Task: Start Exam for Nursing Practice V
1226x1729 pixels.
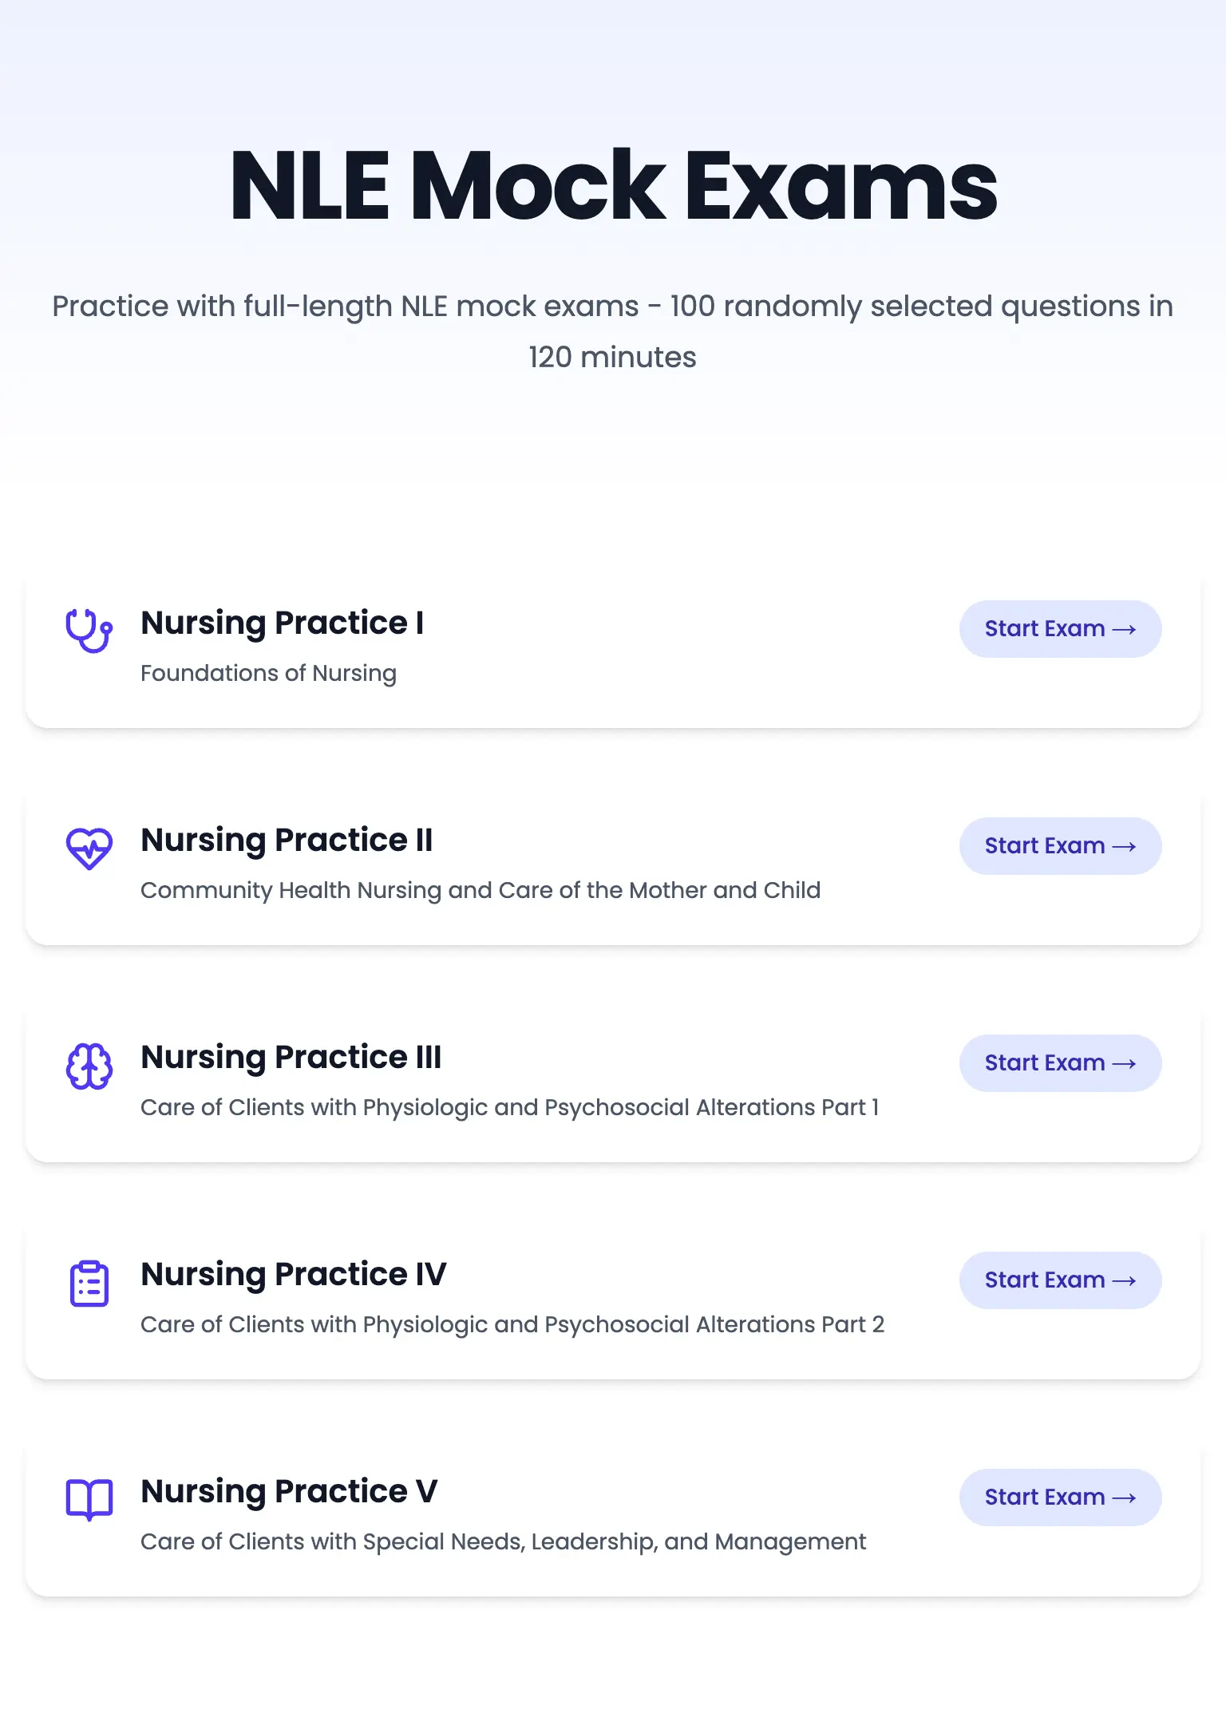Action: 1059,1498
